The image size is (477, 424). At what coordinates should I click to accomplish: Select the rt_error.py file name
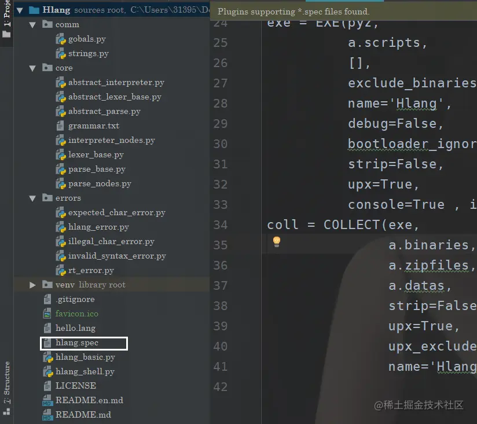tap(91, 271)
